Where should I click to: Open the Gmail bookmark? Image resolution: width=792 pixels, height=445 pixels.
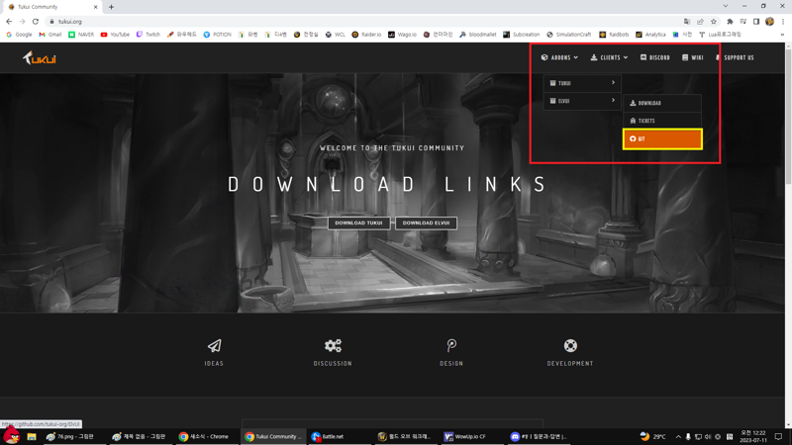coord(50,35)
